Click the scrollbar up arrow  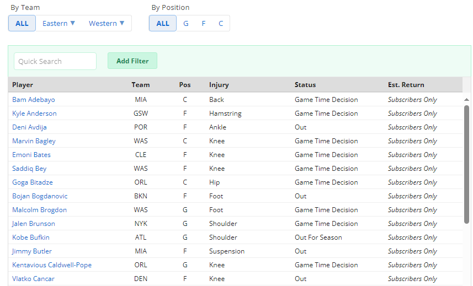[x=466, y=99]
